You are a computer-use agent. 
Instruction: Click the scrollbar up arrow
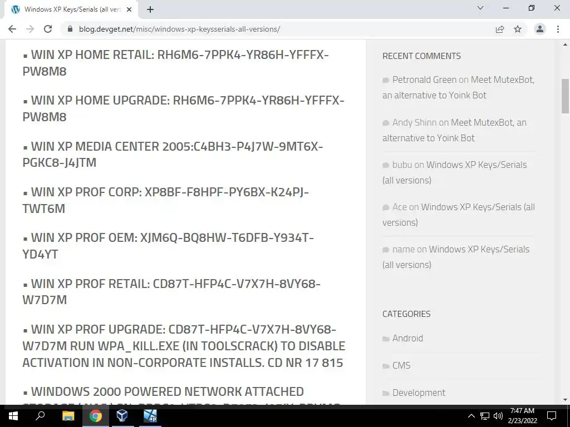coord(566,44)
